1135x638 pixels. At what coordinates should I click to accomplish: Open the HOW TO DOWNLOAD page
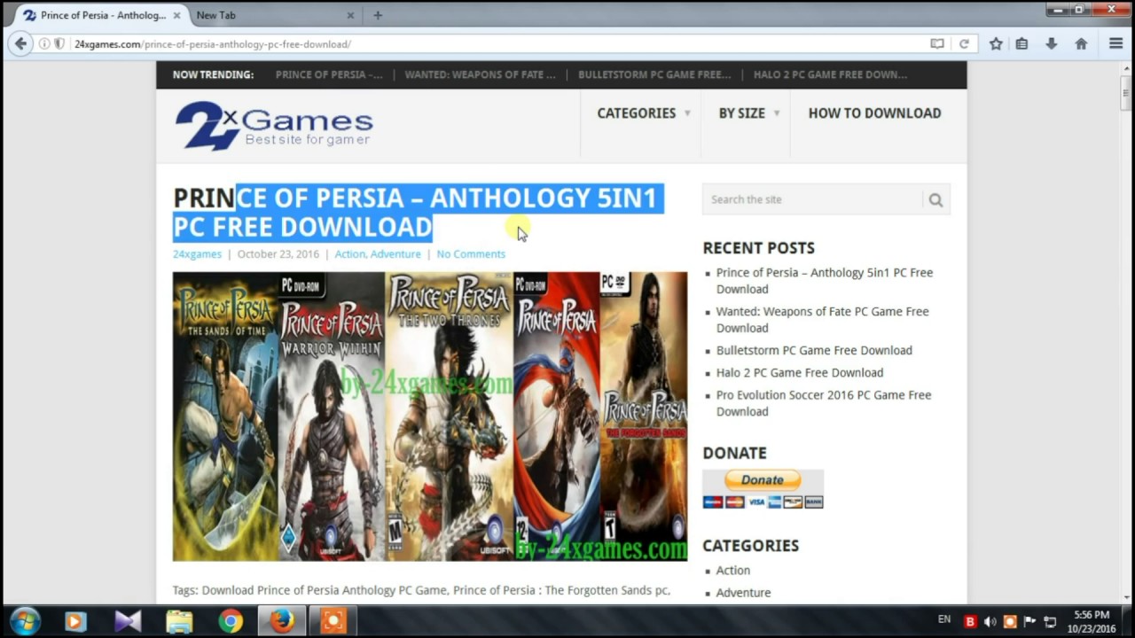[x=874, y=113]
